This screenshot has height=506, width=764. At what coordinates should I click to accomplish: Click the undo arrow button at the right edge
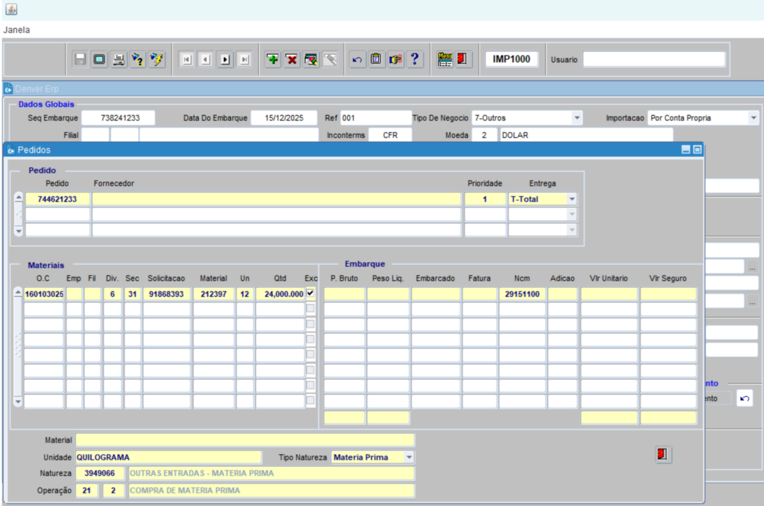point(744,399)
